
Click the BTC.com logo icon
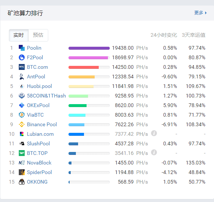pos(22,67)
